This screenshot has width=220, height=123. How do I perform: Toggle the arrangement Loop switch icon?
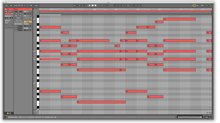coord(128,6)
